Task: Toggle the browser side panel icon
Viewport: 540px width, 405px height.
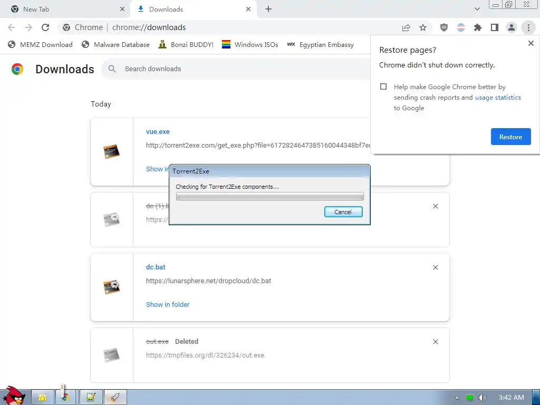Action: 495,27
